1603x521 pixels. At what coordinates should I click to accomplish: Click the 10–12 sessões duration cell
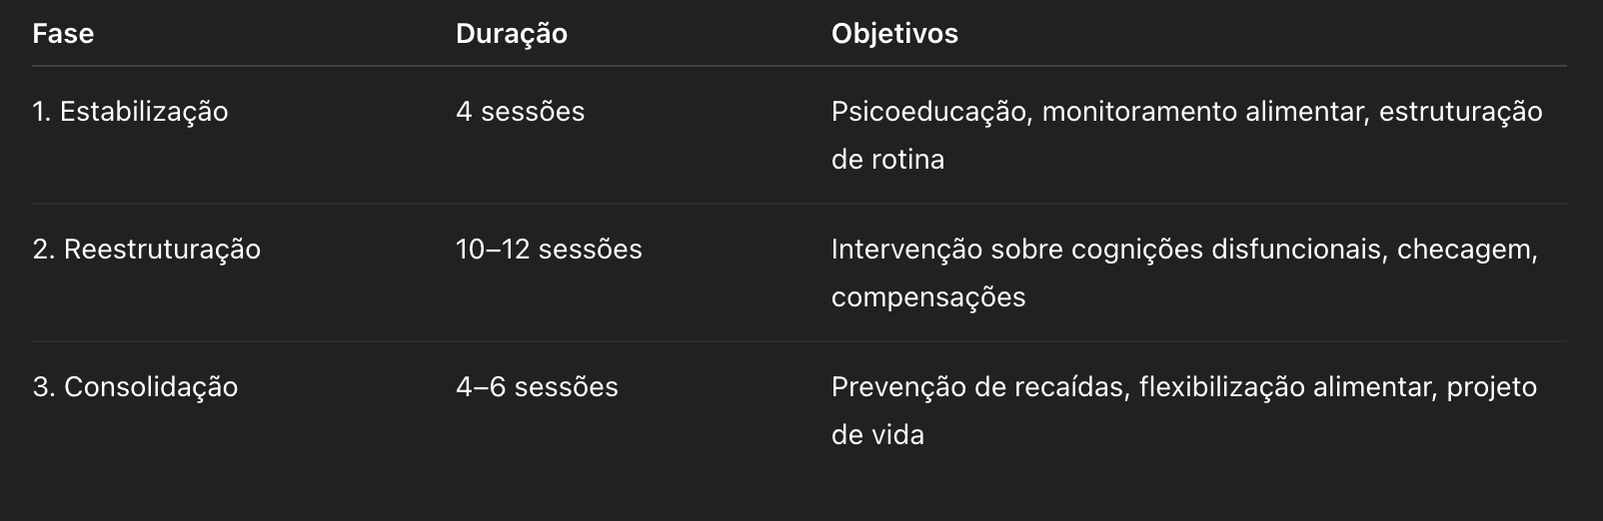[549, 249]
